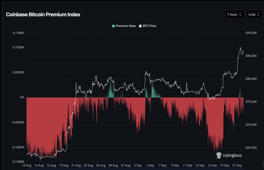Toggle the BTC Price legend item
This screenshot has height=170, width=264.
[148, 26]
